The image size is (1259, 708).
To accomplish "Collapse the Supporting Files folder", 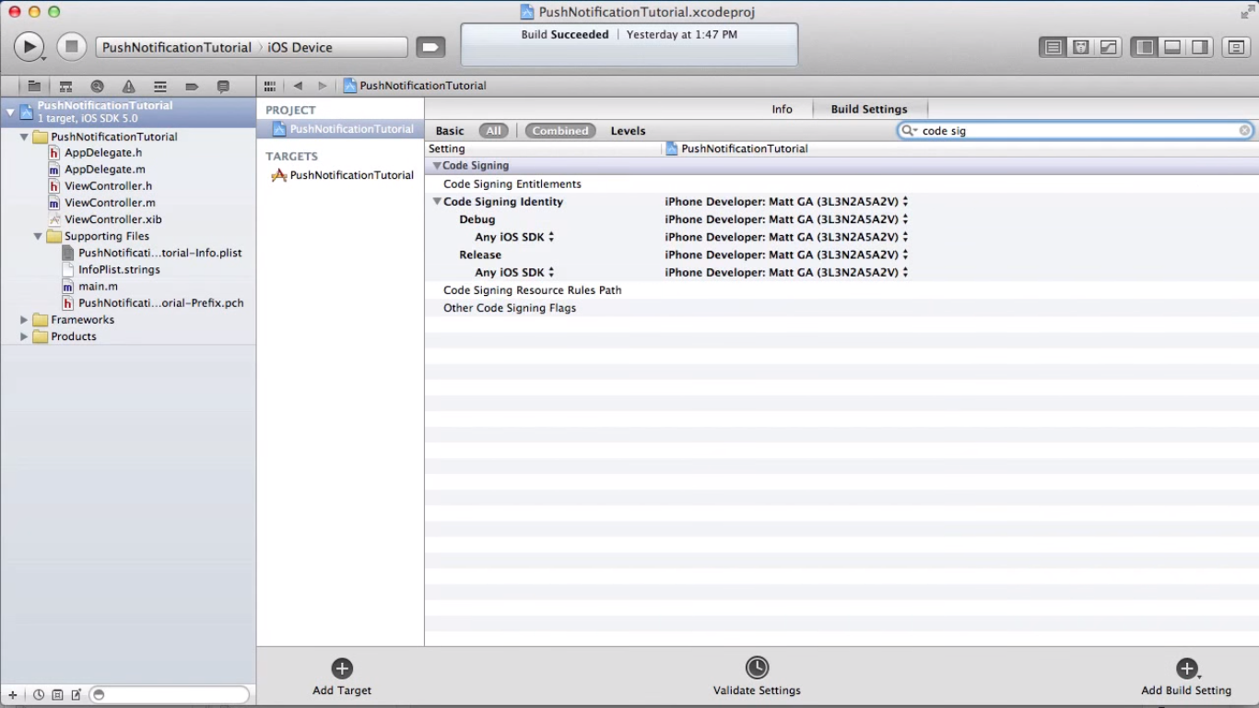I will click(x=38, y=236).
